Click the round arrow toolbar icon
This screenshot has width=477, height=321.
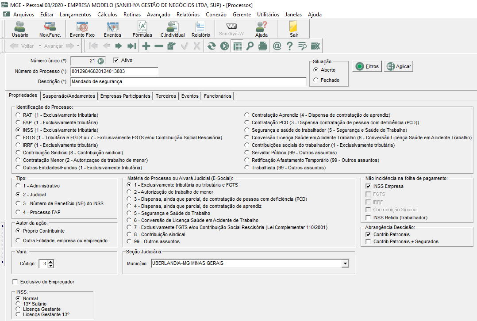pos(224,46)
